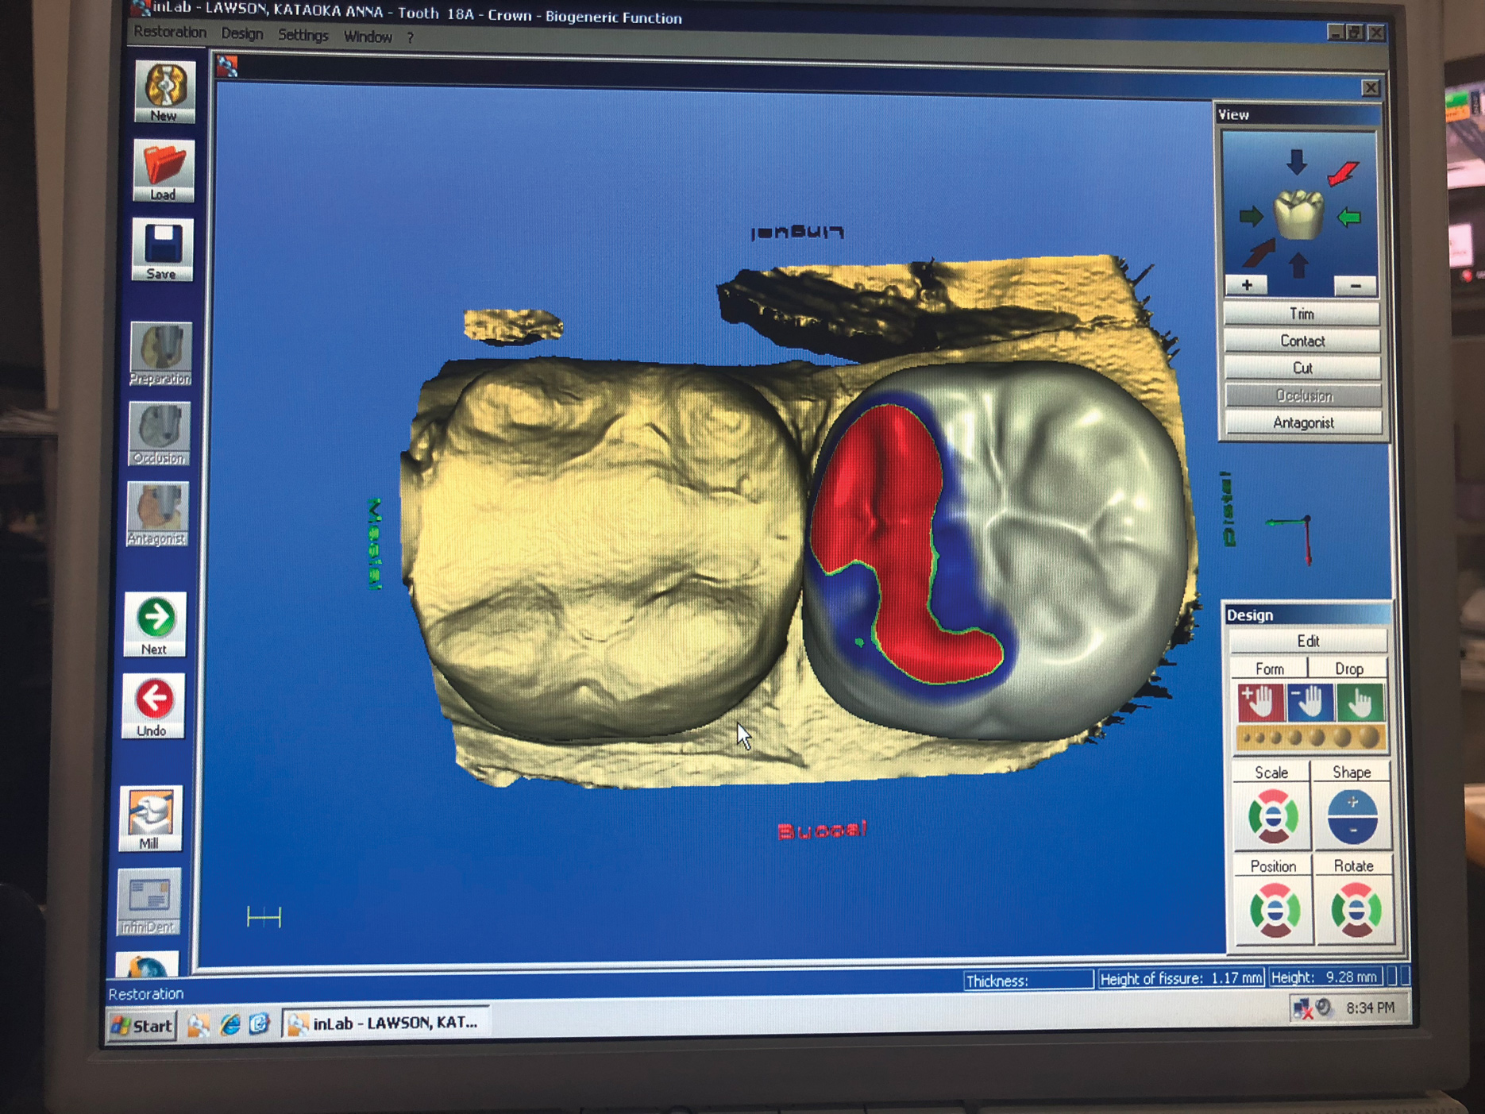Undo the last action with red arrow
This screenshot has height=1114, width=1485.
153,704
